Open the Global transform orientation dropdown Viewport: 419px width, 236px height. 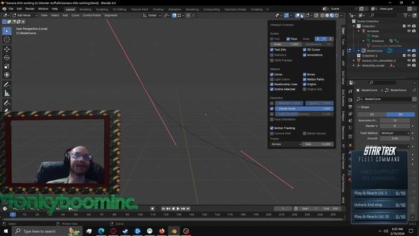[x=152, y=16]
